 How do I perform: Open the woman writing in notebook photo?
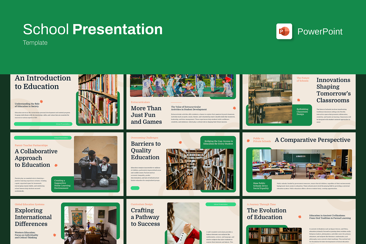[183, 223]
